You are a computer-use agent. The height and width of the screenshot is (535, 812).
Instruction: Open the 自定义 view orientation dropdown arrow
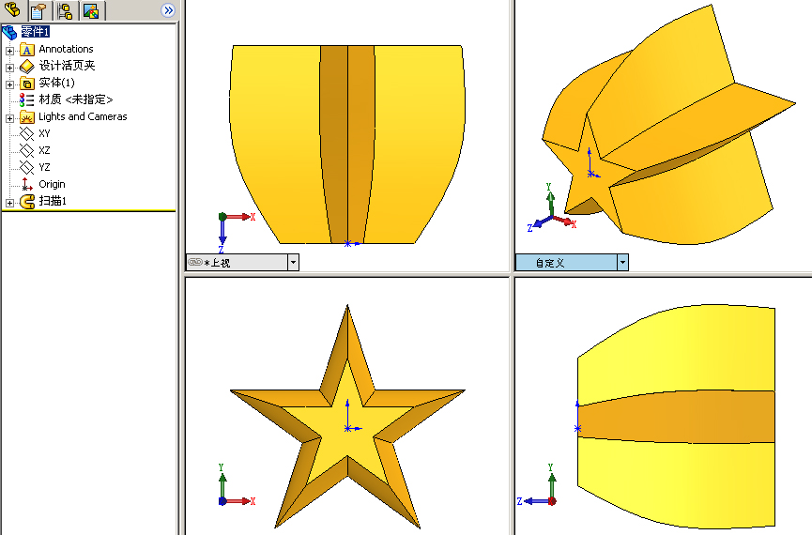(x=622, y=263)
